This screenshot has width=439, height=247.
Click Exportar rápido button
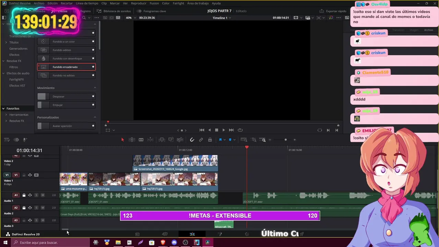coord(333,11)
